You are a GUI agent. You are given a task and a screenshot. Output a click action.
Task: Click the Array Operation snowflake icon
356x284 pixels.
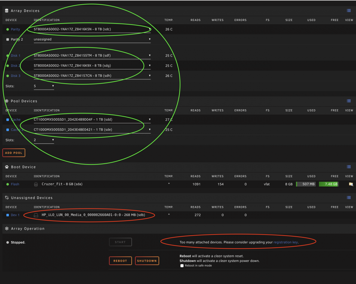point(7,228)
